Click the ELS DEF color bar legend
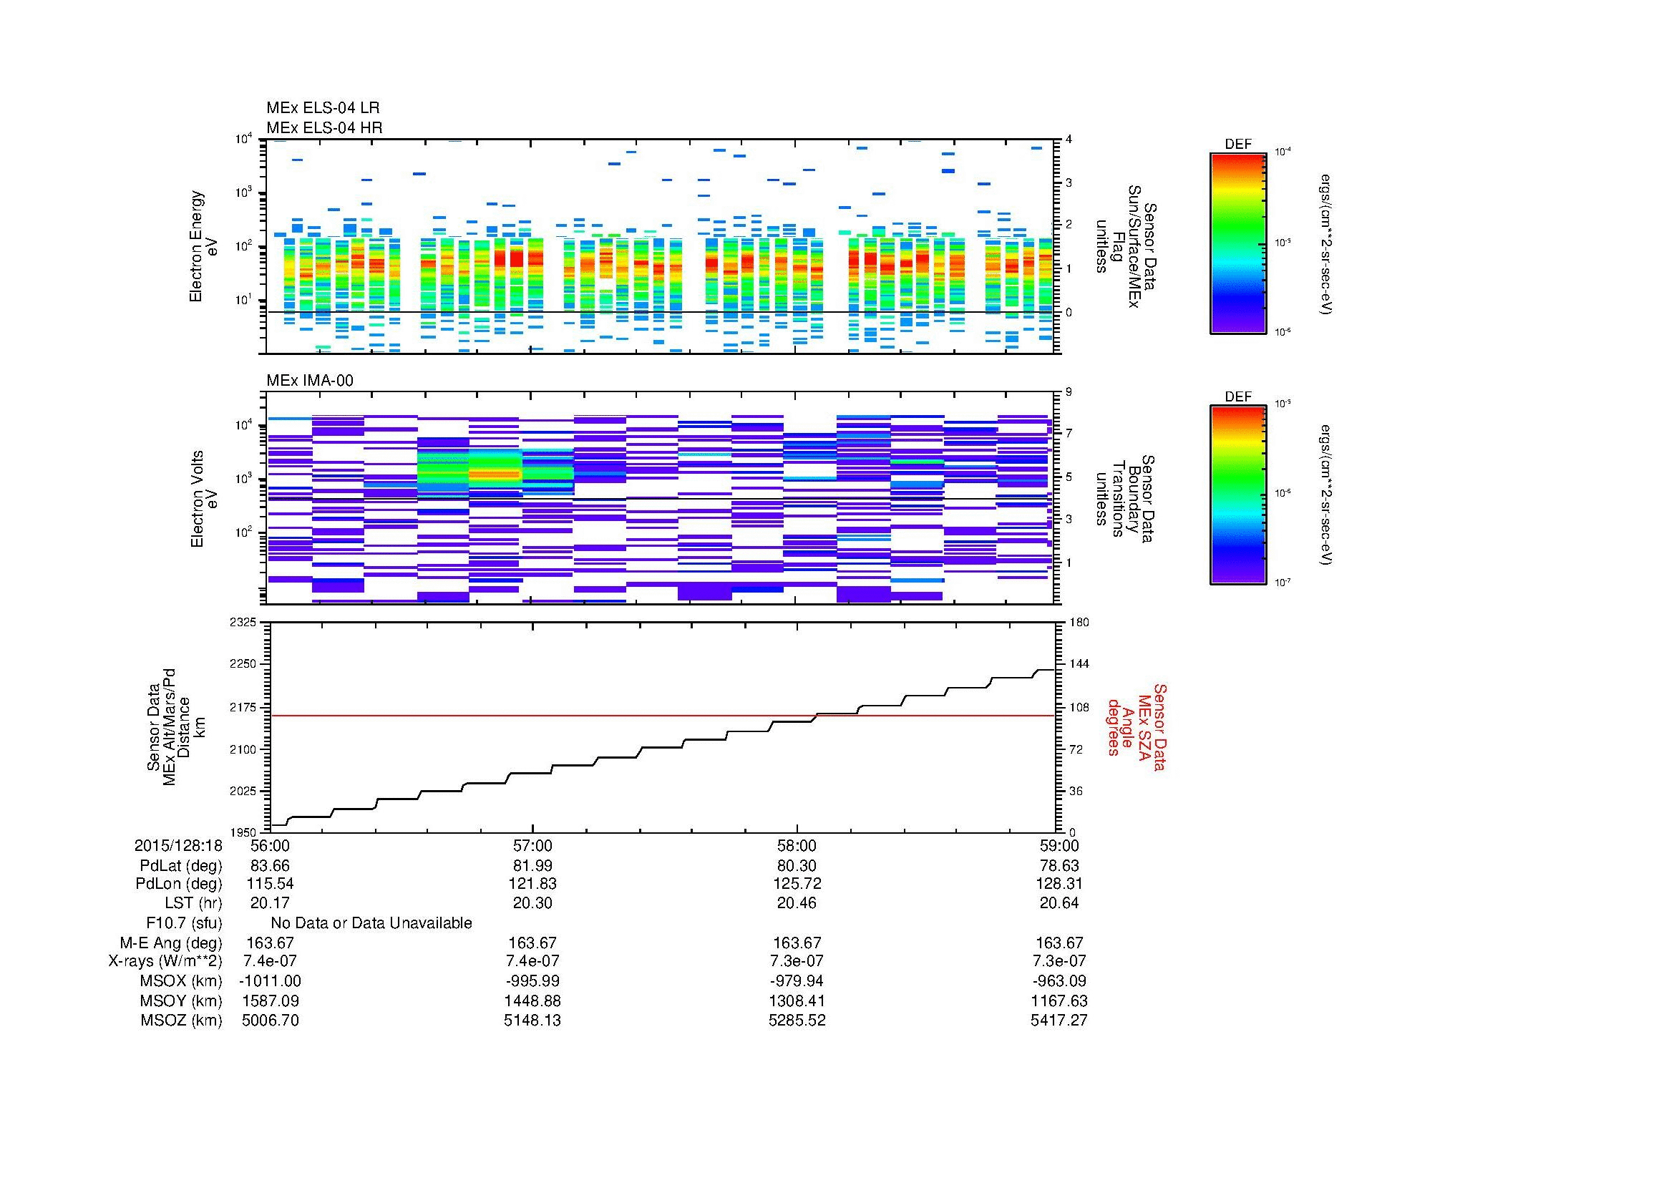Image resolution: width=1674 pixels, height=1183 pixels. (x=1238, y=243)
